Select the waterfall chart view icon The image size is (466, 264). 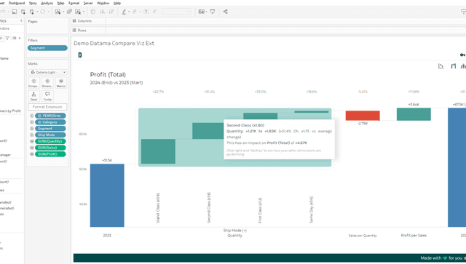click(453, 66)
